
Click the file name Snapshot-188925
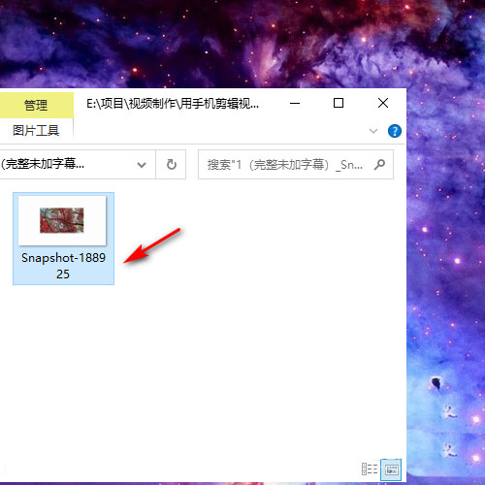click(x=63, y=266)
